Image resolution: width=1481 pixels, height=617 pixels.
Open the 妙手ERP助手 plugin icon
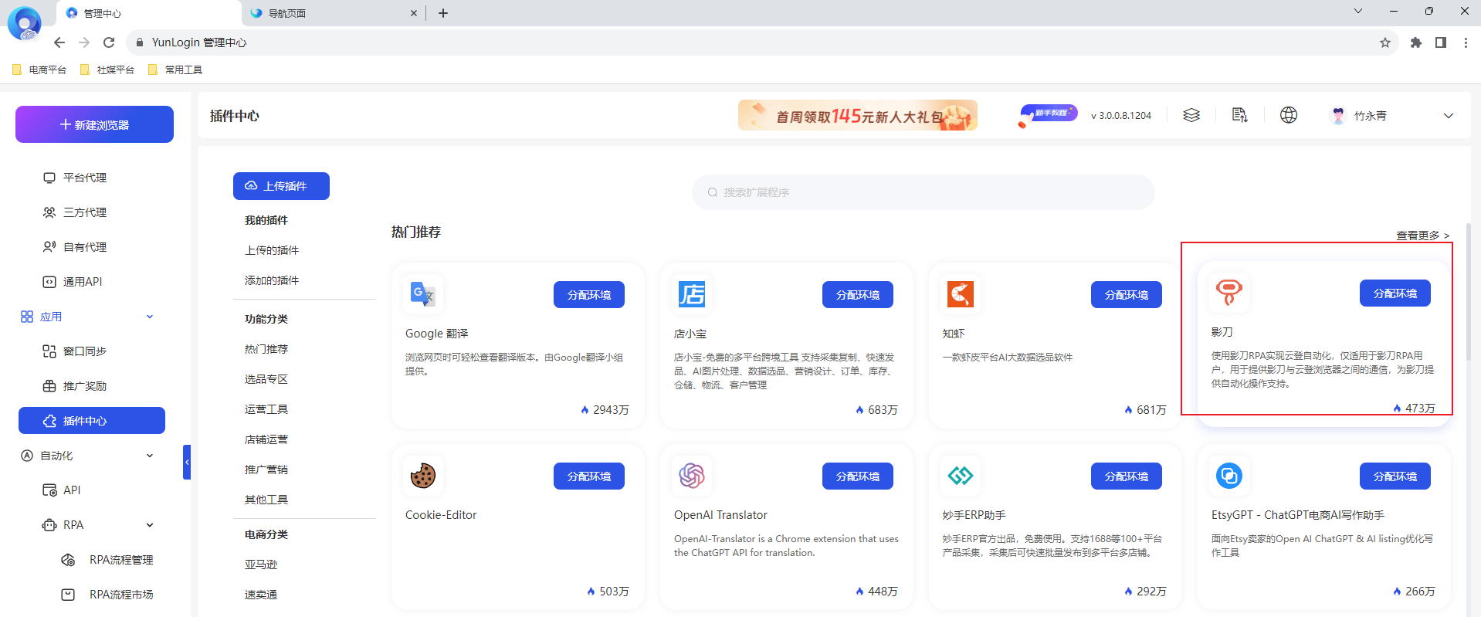961,476
